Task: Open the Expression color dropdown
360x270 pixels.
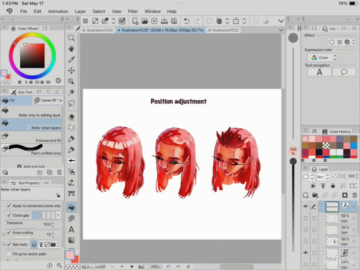Action: pos(323,58)
